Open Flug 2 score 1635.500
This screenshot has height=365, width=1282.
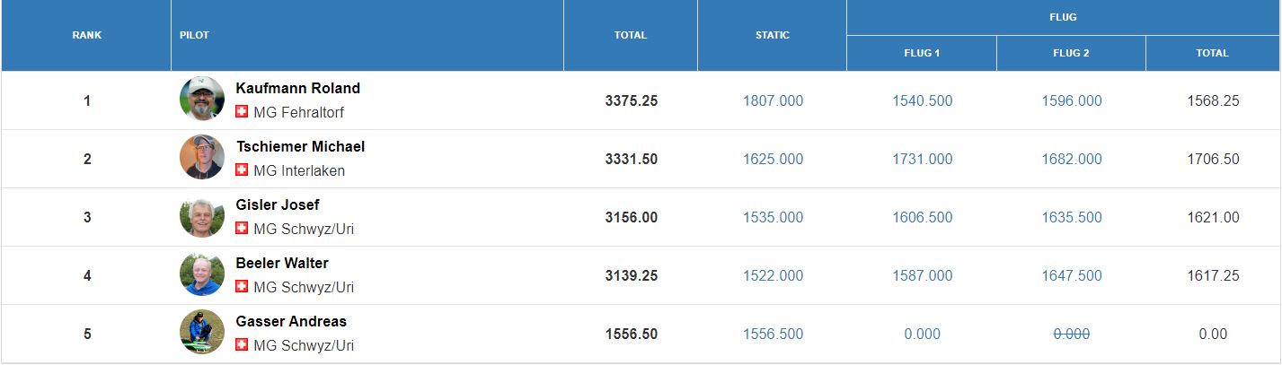[1072, 218]
